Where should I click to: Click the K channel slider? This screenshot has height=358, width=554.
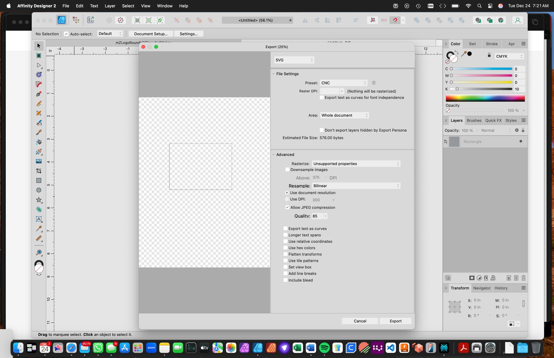point(481,89)
